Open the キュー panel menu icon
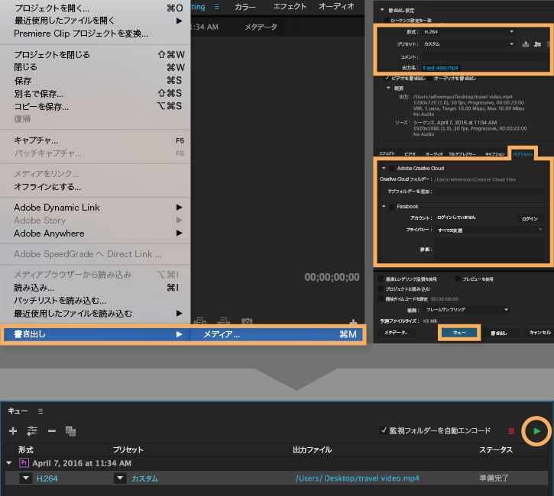Viewport: 554px width, 496px height. (40, 411)
